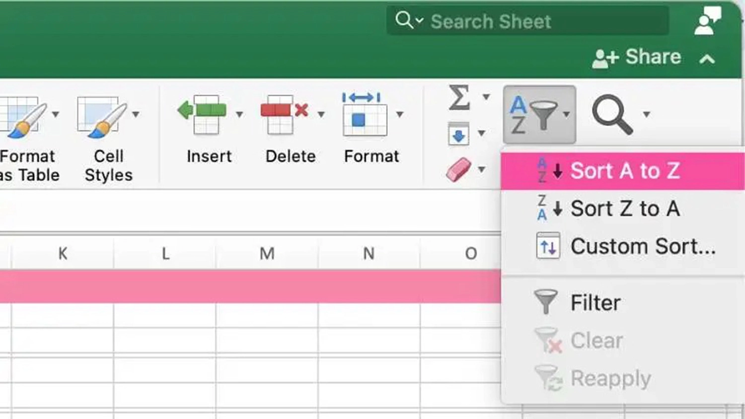Select column K header
This screenshot has height=419, width=745.
click(63, 254)
